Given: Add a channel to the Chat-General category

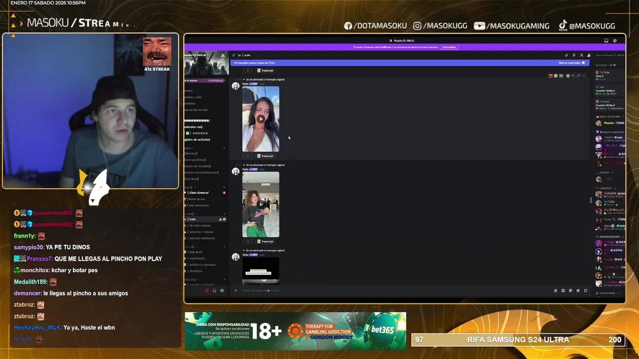Looking at the screenshot, I should [x=224, y=187].
